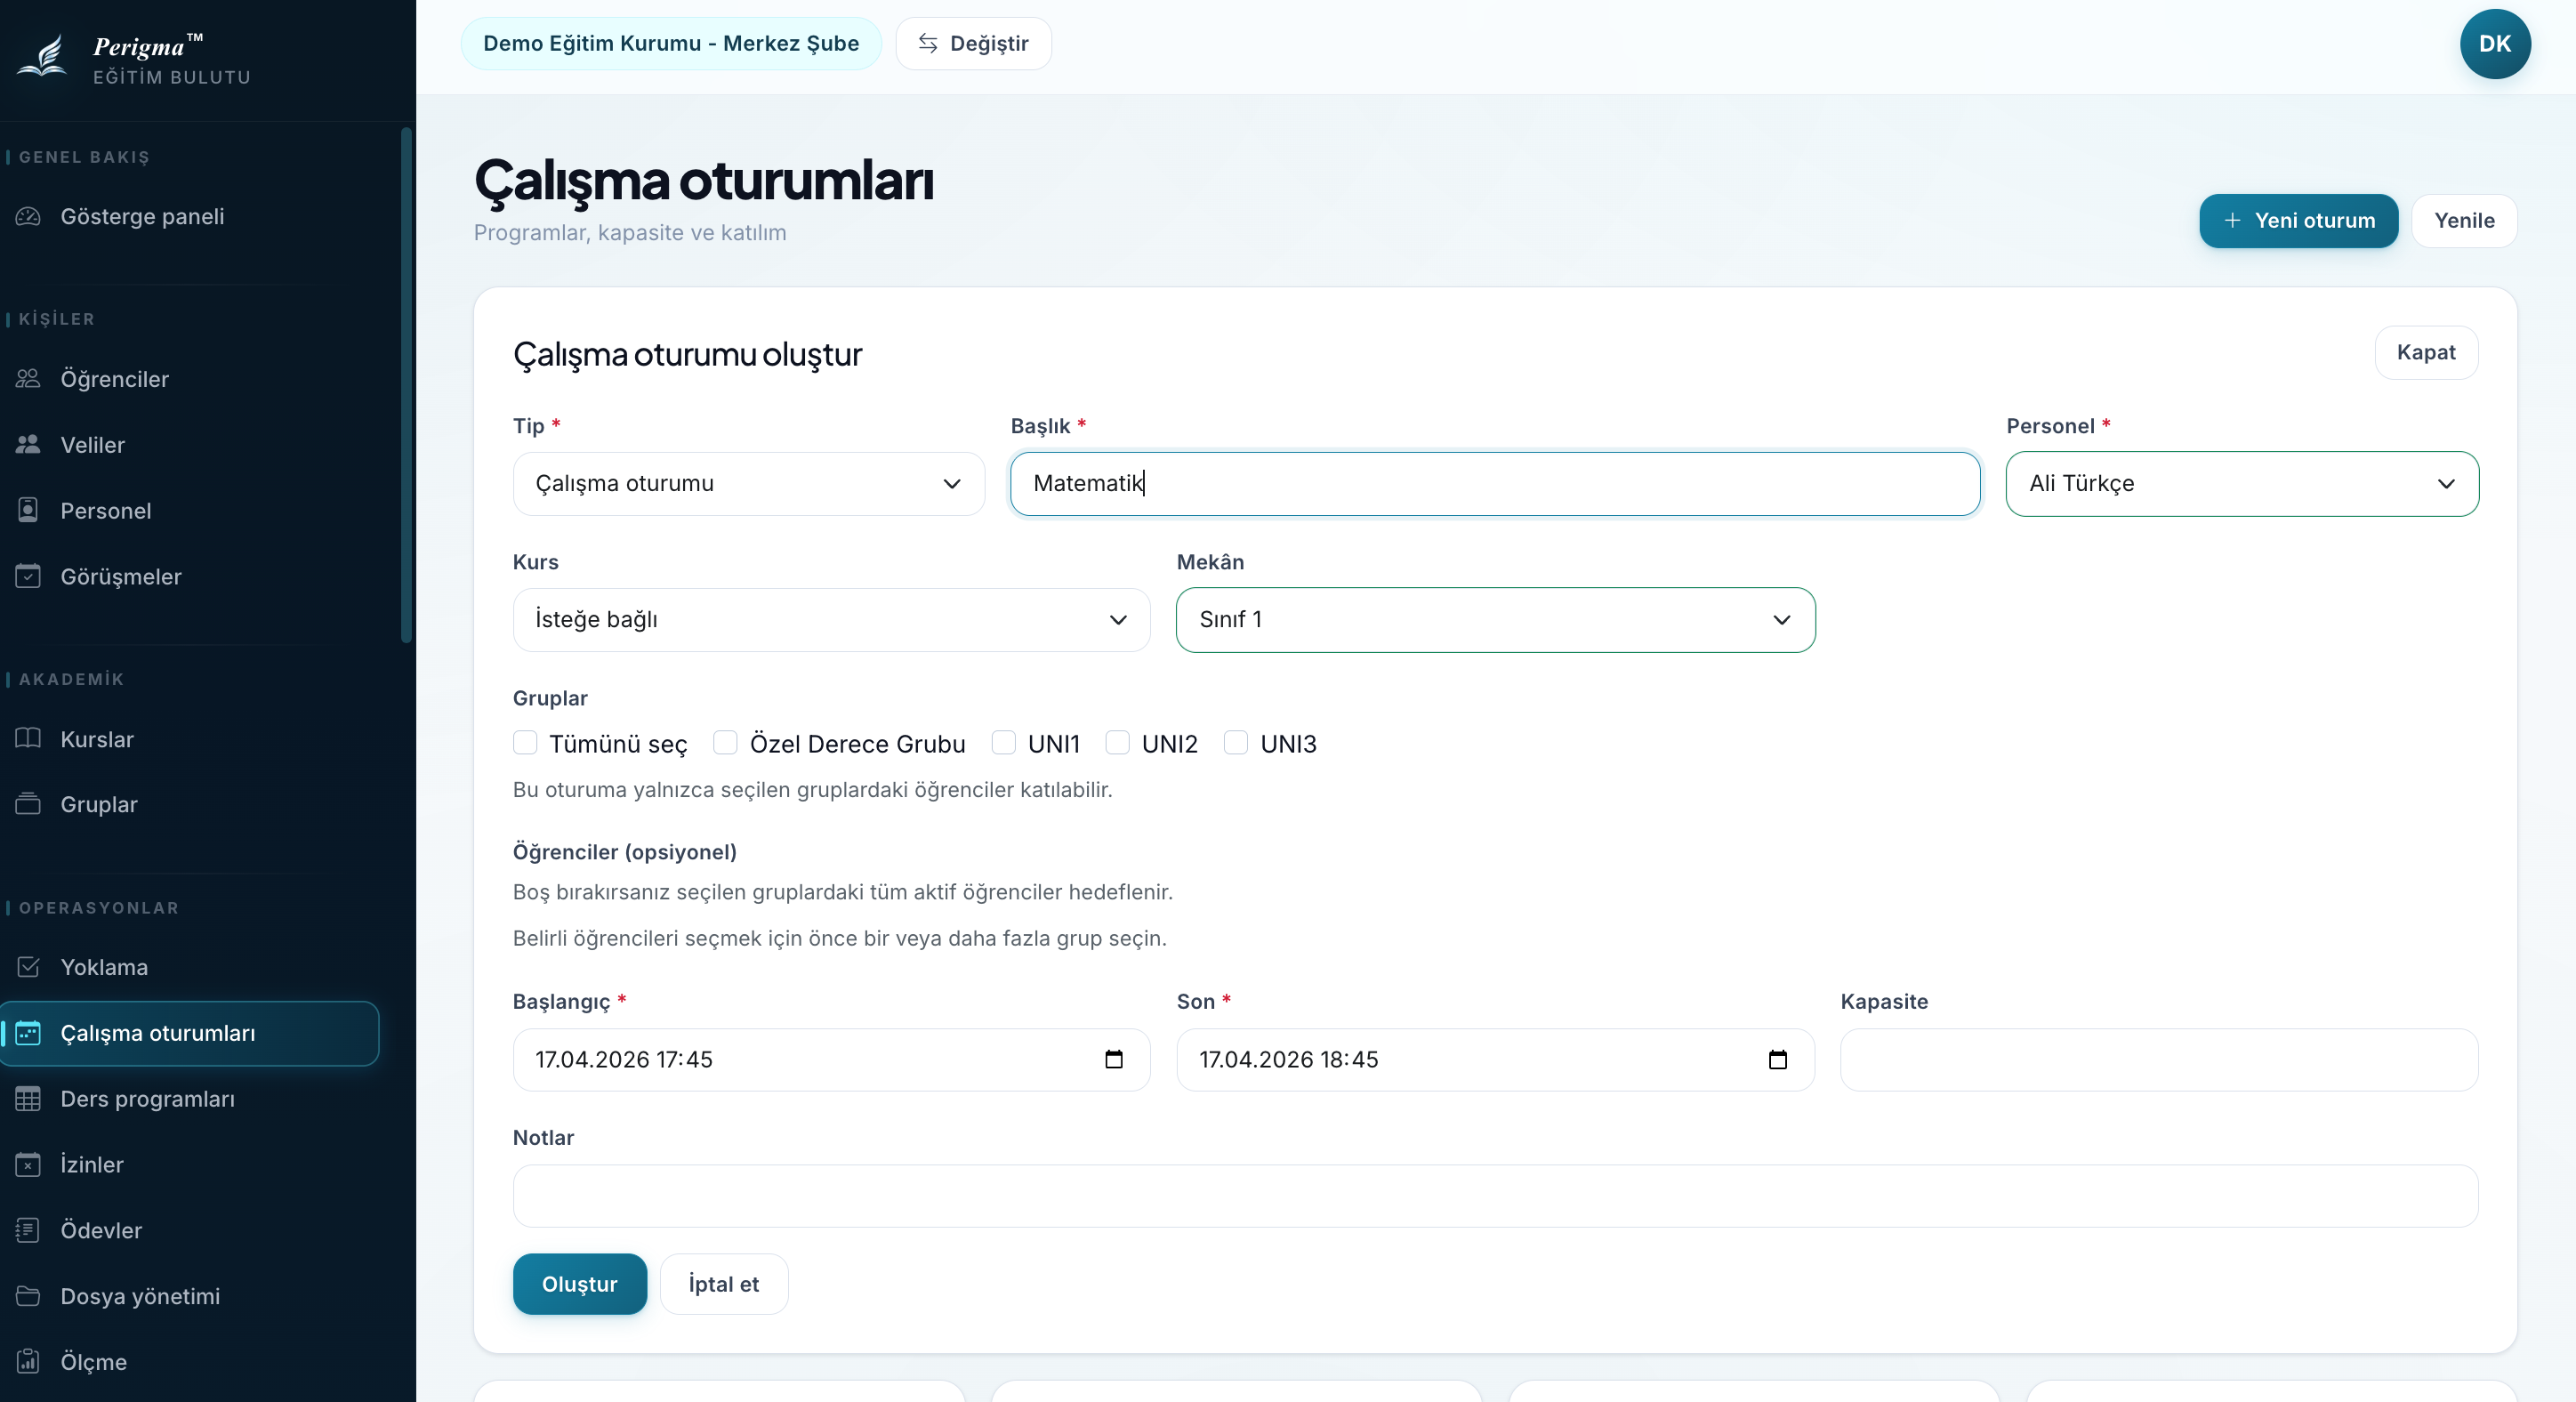Click the Yoklama checkmark icon

[x=28, y=966]
